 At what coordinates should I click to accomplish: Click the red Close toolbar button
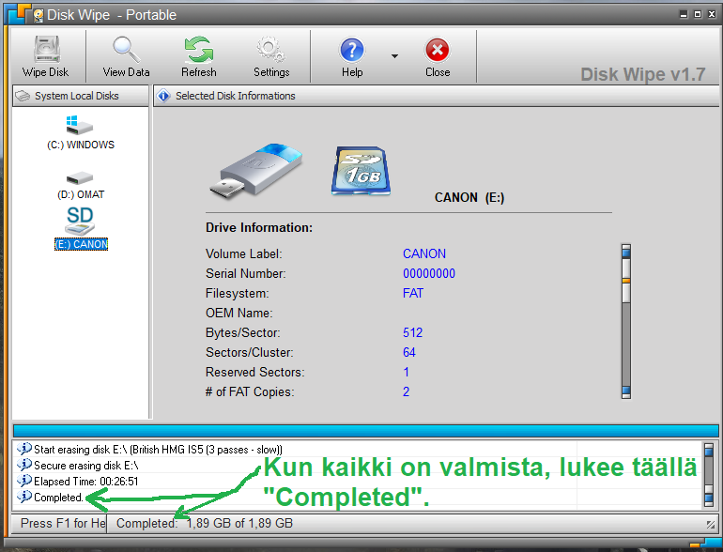point(438,56)
